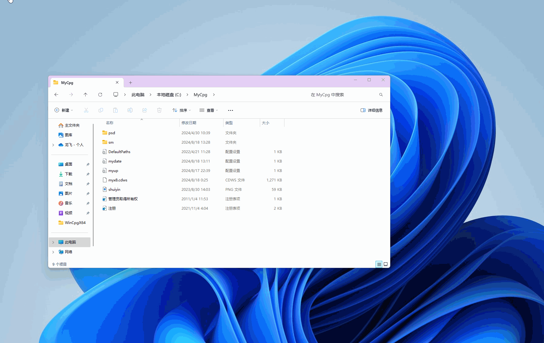Expand chevron after MyCpg in address bar
The image size is (544, 343).
[214, 95]
